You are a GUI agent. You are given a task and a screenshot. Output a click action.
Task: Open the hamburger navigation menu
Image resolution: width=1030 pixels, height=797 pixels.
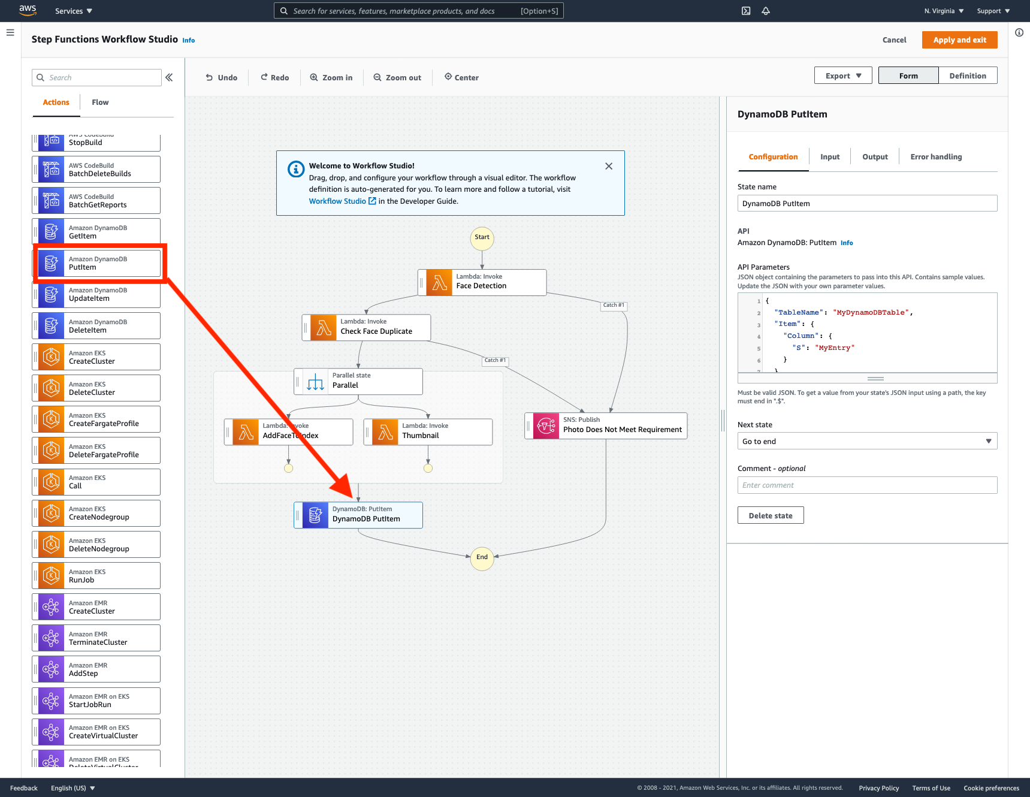point(10,32)
